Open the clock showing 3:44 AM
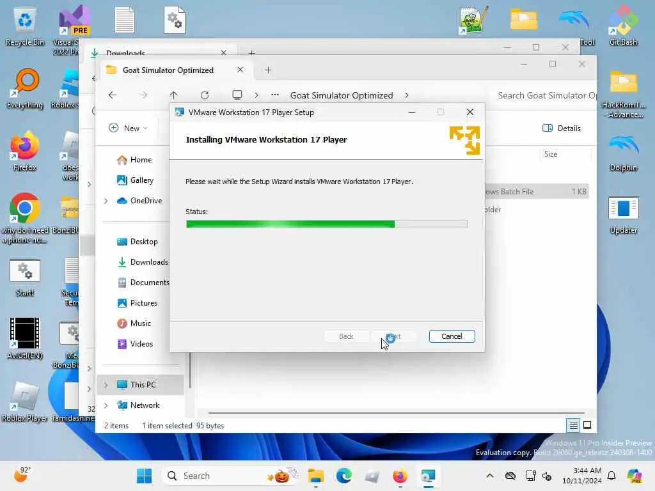Viewport: 655px width, 491px height. [581, 476]
